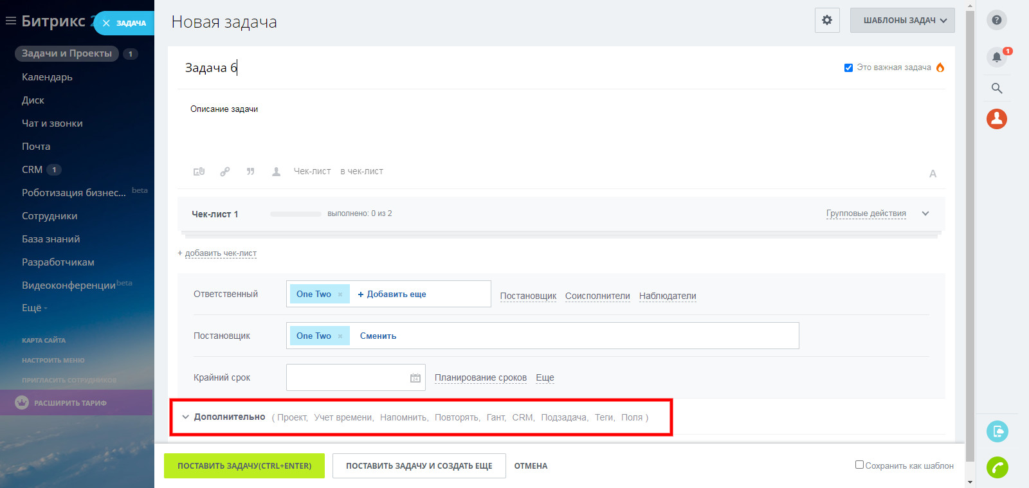Click the fire important-task icon
The width and height of the screenshot is (1029, 488).
point(940,68)
